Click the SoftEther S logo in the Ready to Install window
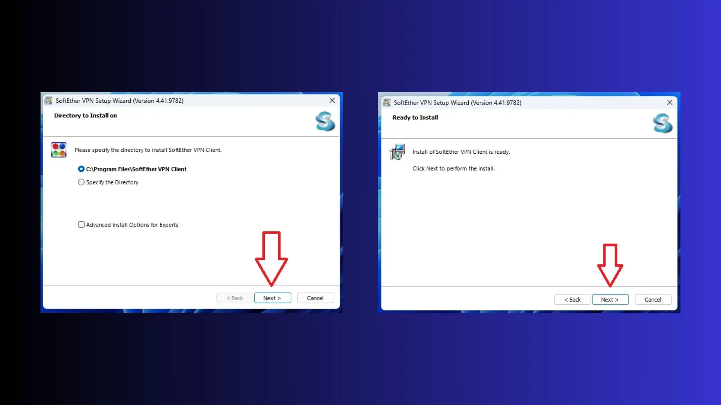This screenshot has width=721, height=405. coord(663,123)
